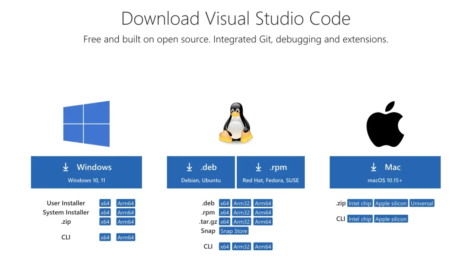This screenshot has width=468, height=268.
Task: Click the 'System Installer' label
Action: 66,212
